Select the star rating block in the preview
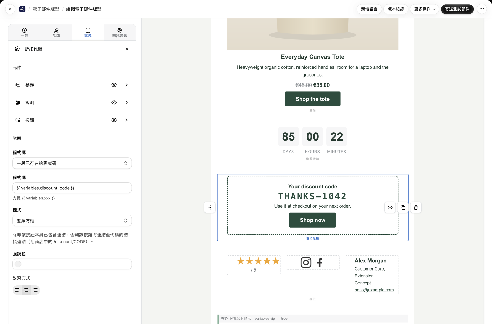Image resolution: width=492 pixels, height=324 pixels. pos(253,265)
